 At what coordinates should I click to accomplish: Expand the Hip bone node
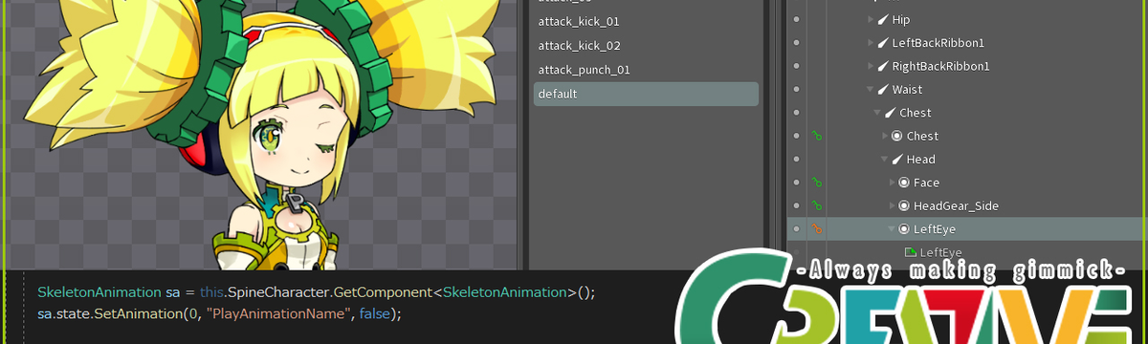pos(871,20)
